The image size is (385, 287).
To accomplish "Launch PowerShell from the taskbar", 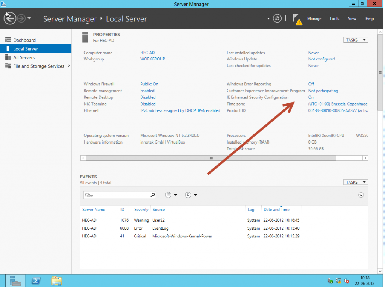I will coord(35,280).
